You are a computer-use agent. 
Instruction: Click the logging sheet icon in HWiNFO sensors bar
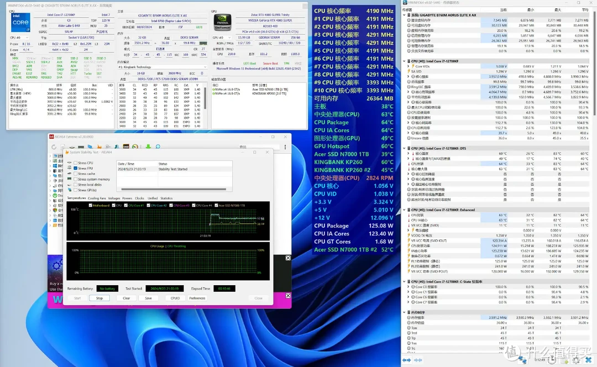click(564, 360)
